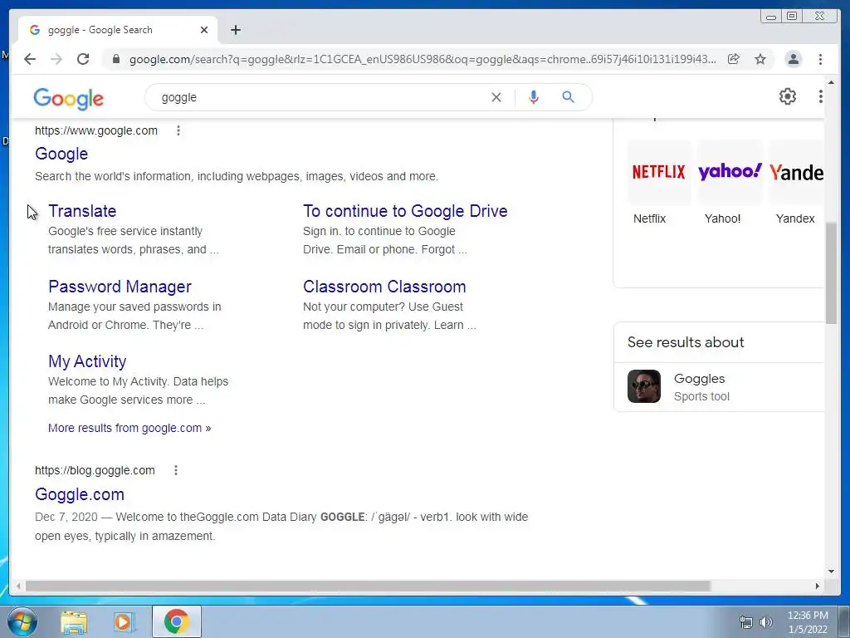850x638 pixels.
Task: Select the Yahoo! card
Action: (x=730, y=184)
